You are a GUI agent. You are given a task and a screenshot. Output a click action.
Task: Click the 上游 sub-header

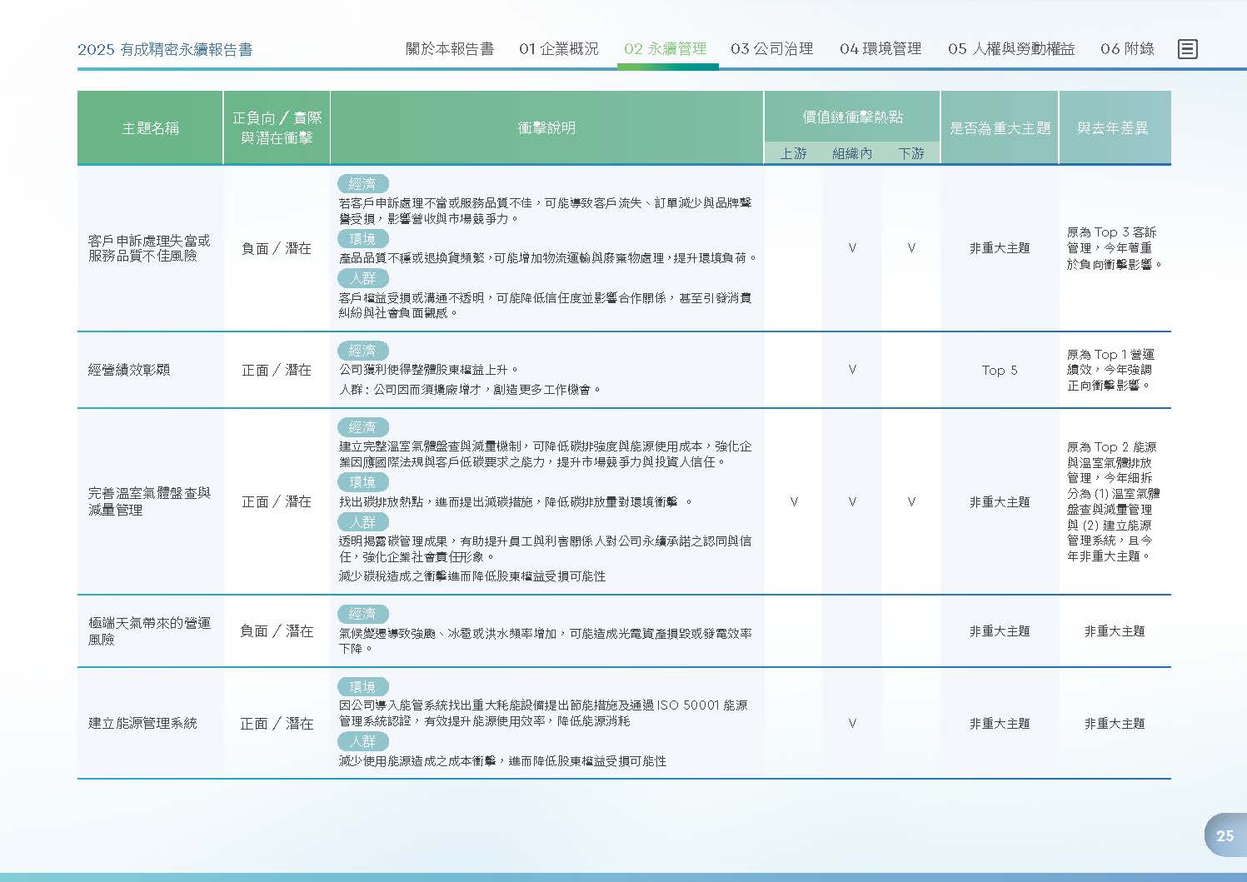point(793,153)
